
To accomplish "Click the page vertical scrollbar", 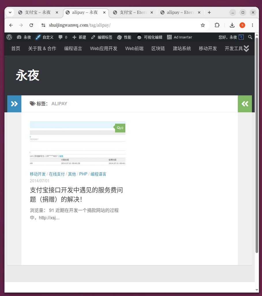I will [x=257, y=145].
